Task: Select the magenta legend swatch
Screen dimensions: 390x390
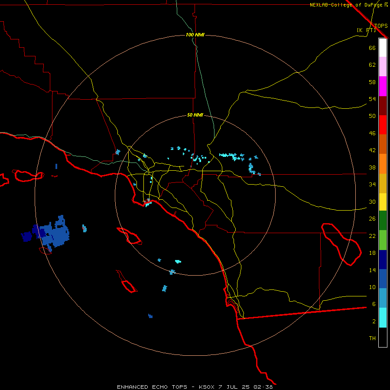Action: (383, 86)
